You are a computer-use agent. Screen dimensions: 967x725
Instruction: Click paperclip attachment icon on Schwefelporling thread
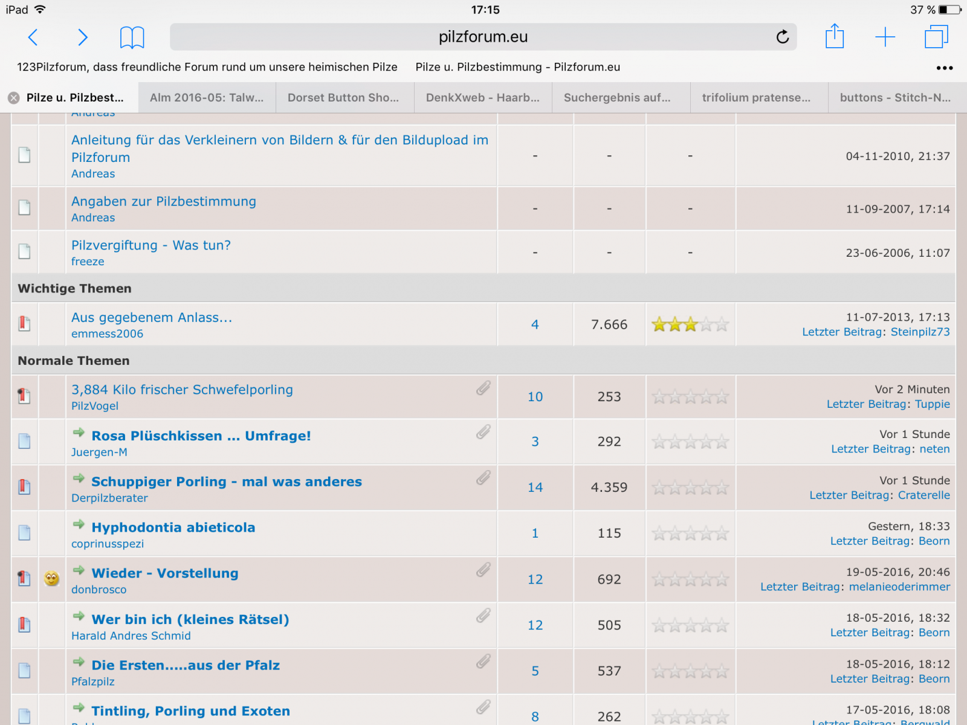pyautogui.click(x=483, y=388)
